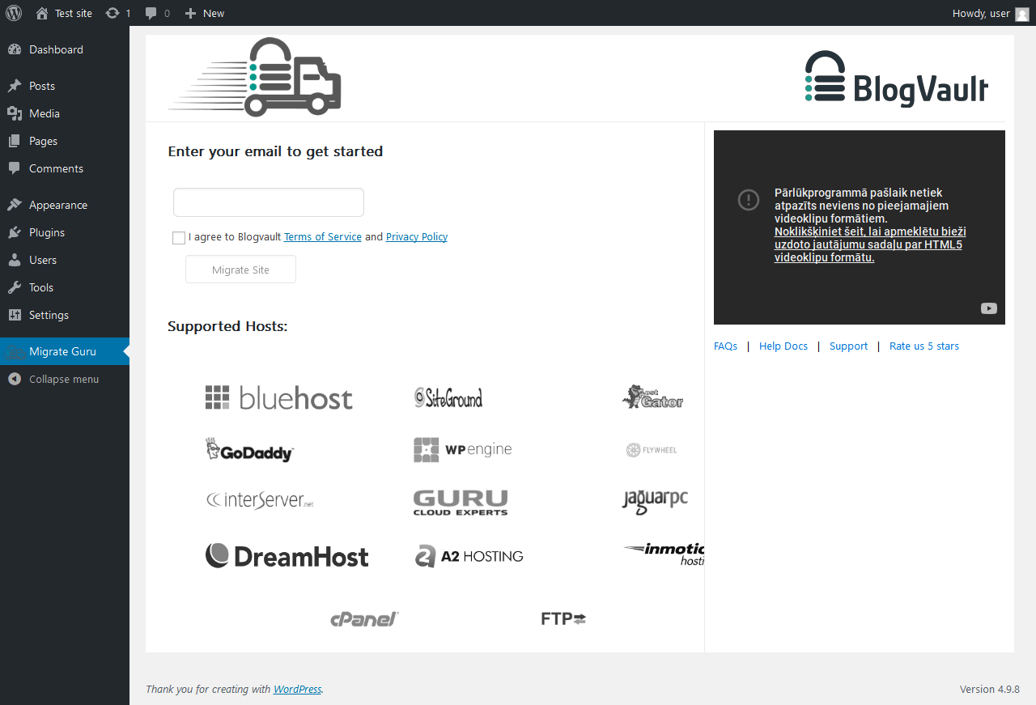1036x705 pixels.
Task: Open the FAQs link
Action: [x=726, y=346]
